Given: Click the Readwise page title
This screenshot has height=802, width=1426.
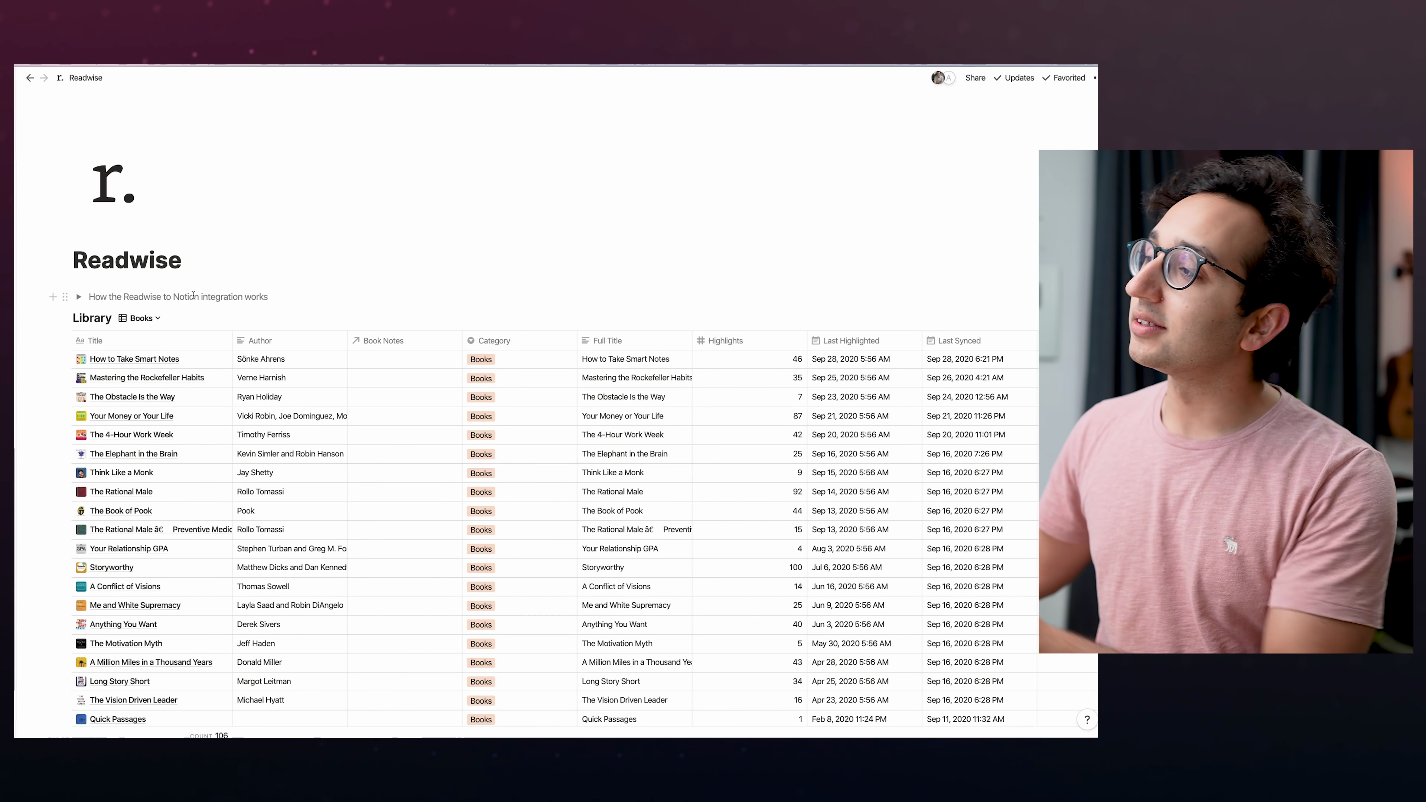Looking at the screenshot, I should point(127,260).
